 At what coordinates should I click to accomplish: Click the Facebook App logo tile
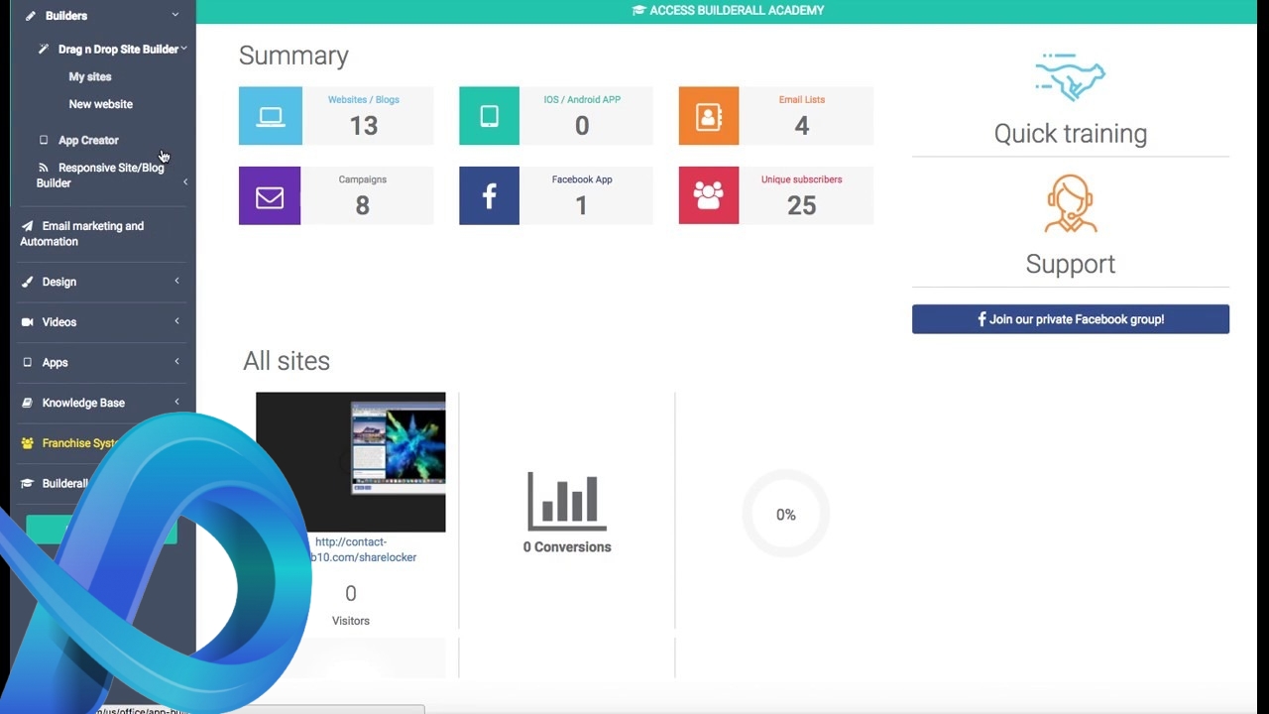pyautogui.click(x=489, y=196)
